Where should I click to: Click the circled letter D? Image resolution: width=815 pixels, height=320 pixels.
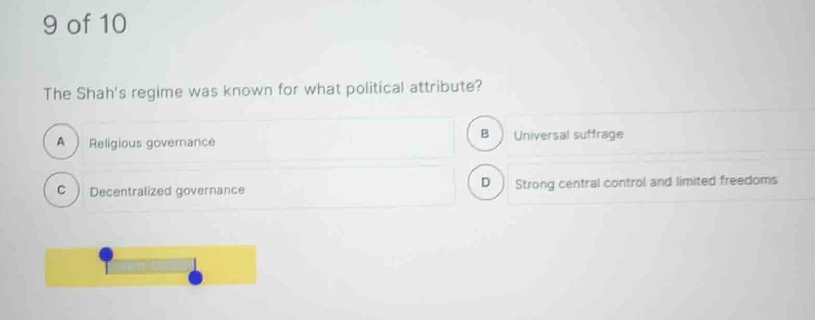click(x=486, y=182)
